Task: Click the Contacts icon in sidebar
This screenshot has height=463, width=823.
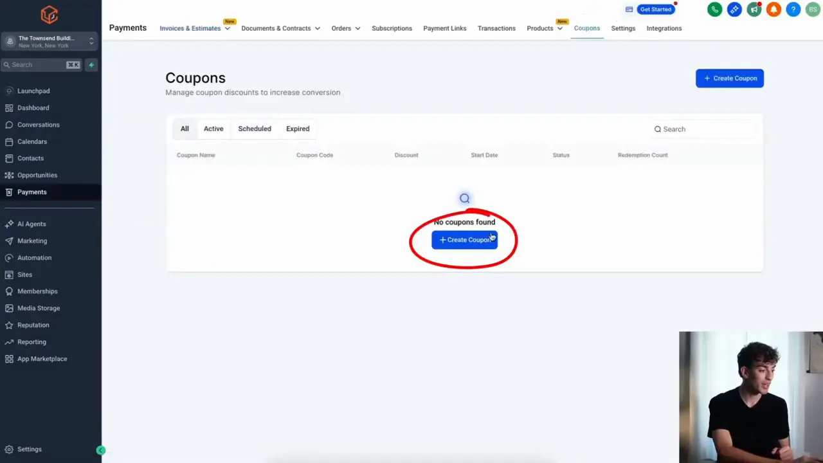Action: click(9, 158)
